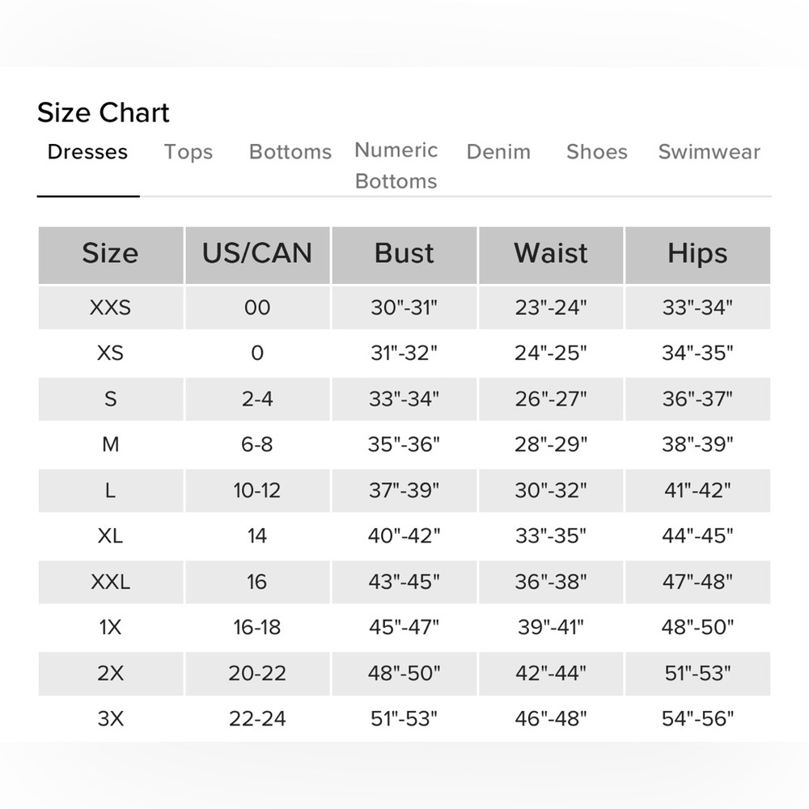Viewport: 809px width, 809px height.
Task: Open the Shoes tab
Action: click(x=597, y=152)
